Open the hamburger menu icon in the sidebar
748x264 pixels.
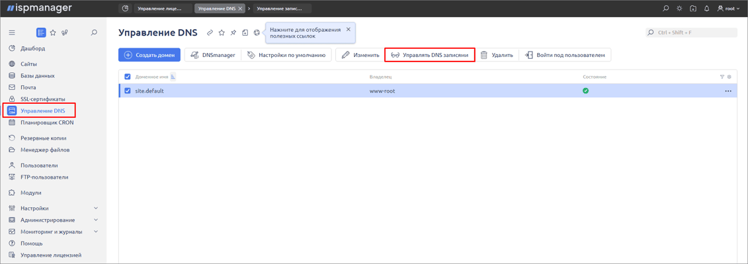coord(12,32)
